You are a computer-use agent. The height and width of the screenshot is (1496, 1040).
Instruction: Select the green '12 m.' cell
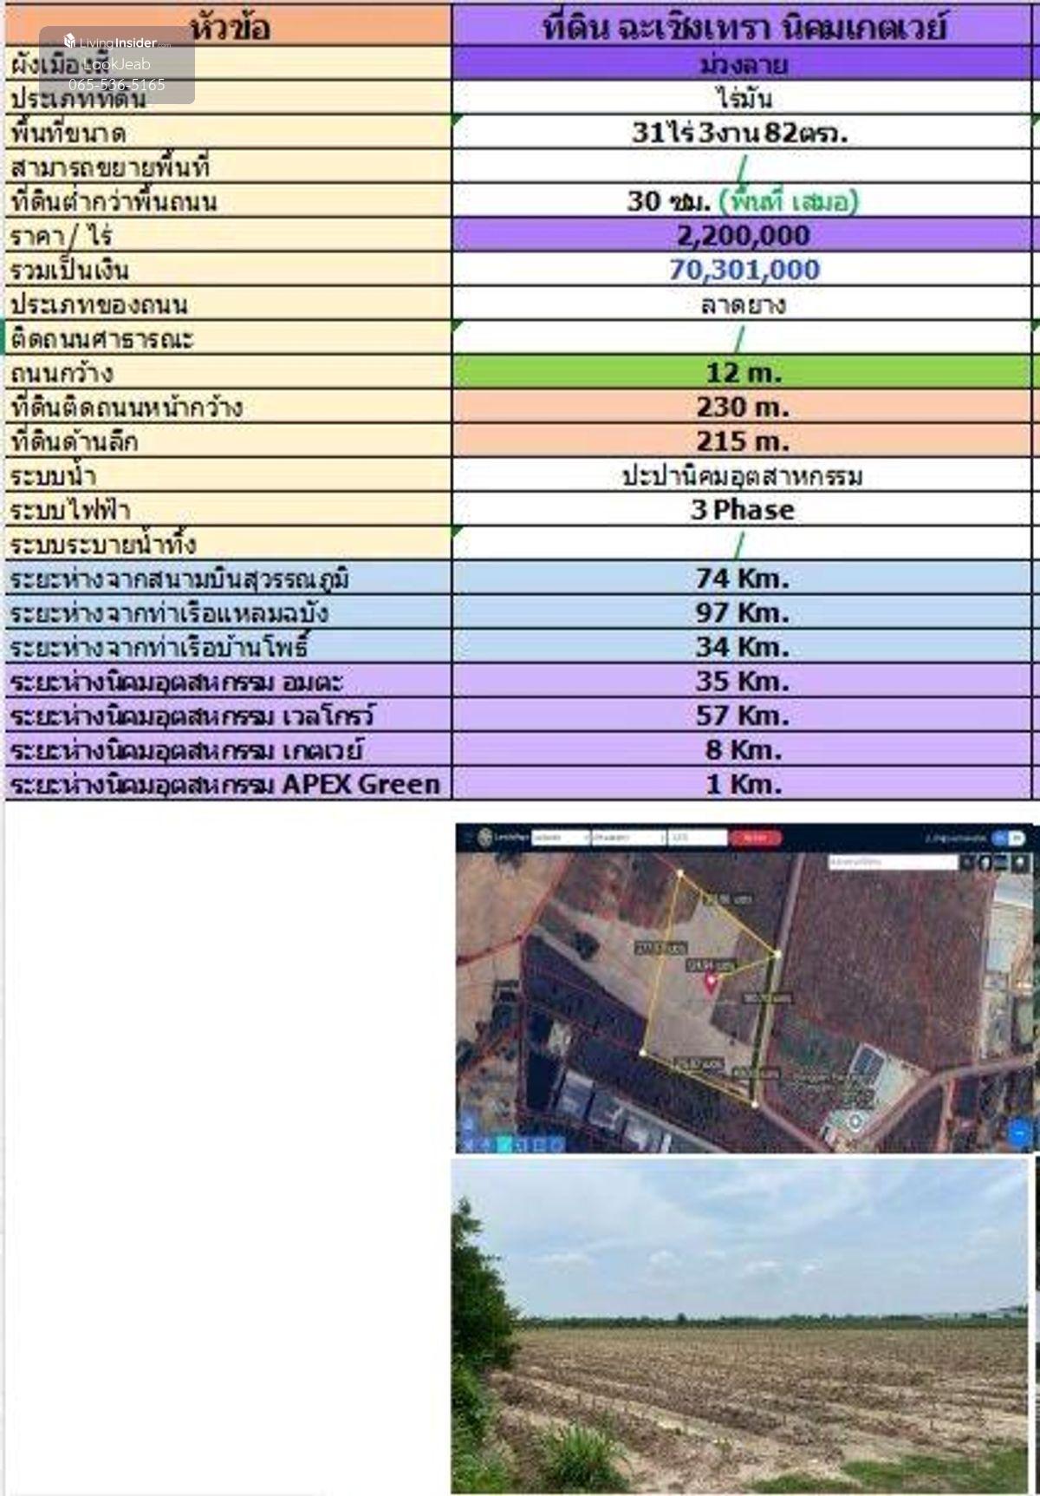[742, 373]
